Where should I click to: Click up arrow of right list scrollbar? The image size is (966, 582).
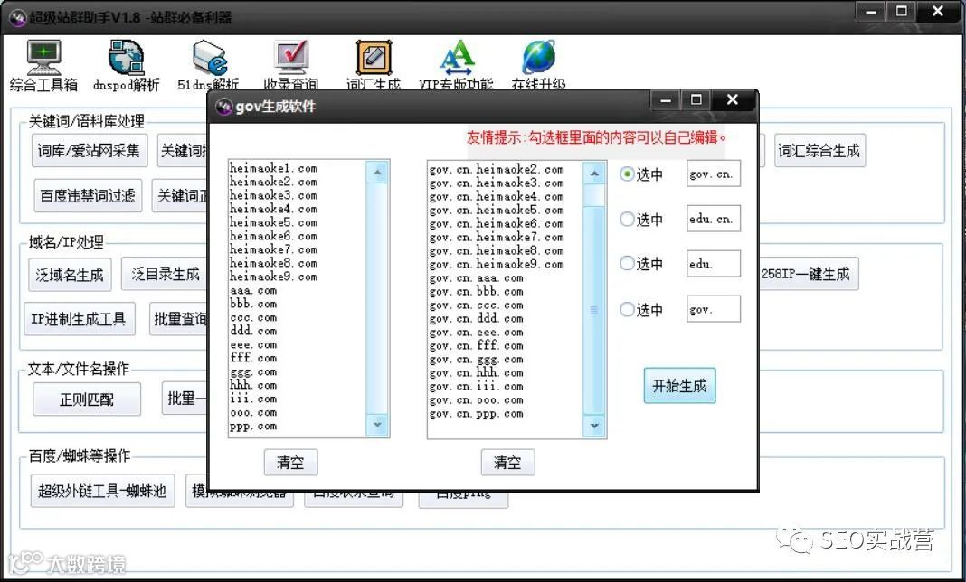pos(594,174)
